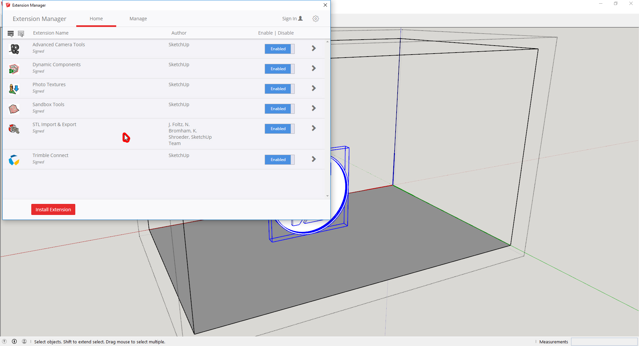639x346 pixels.
Task: Select the Home tab
Action: pyautogui.click(x=96, y=19)
